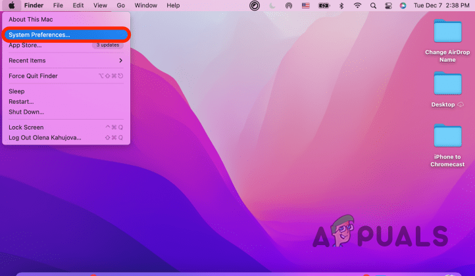The image size is (475, 276).
Task: Open the AirPlay-style menu bar icon
Action: 289,5
